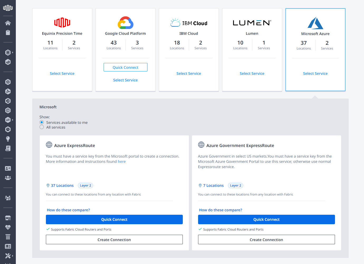Select Service for IBM Cloud
This screenshot has width=364, height=264.
pyautogui.click(x=189, y=74)
